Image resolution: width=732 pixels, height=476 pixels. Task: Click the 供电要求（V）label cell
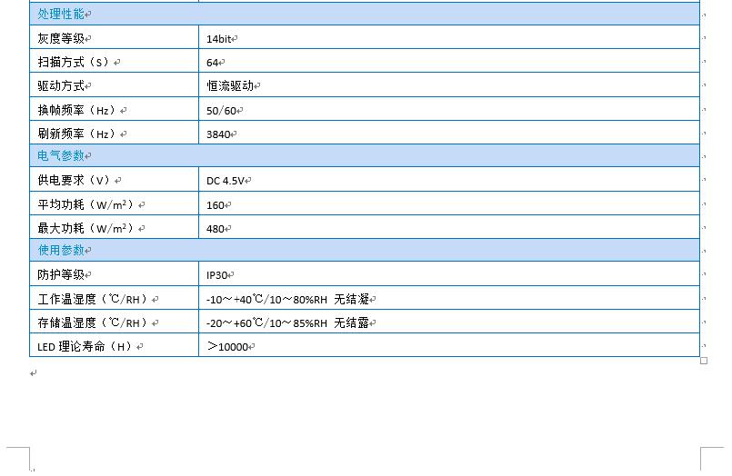75,181
